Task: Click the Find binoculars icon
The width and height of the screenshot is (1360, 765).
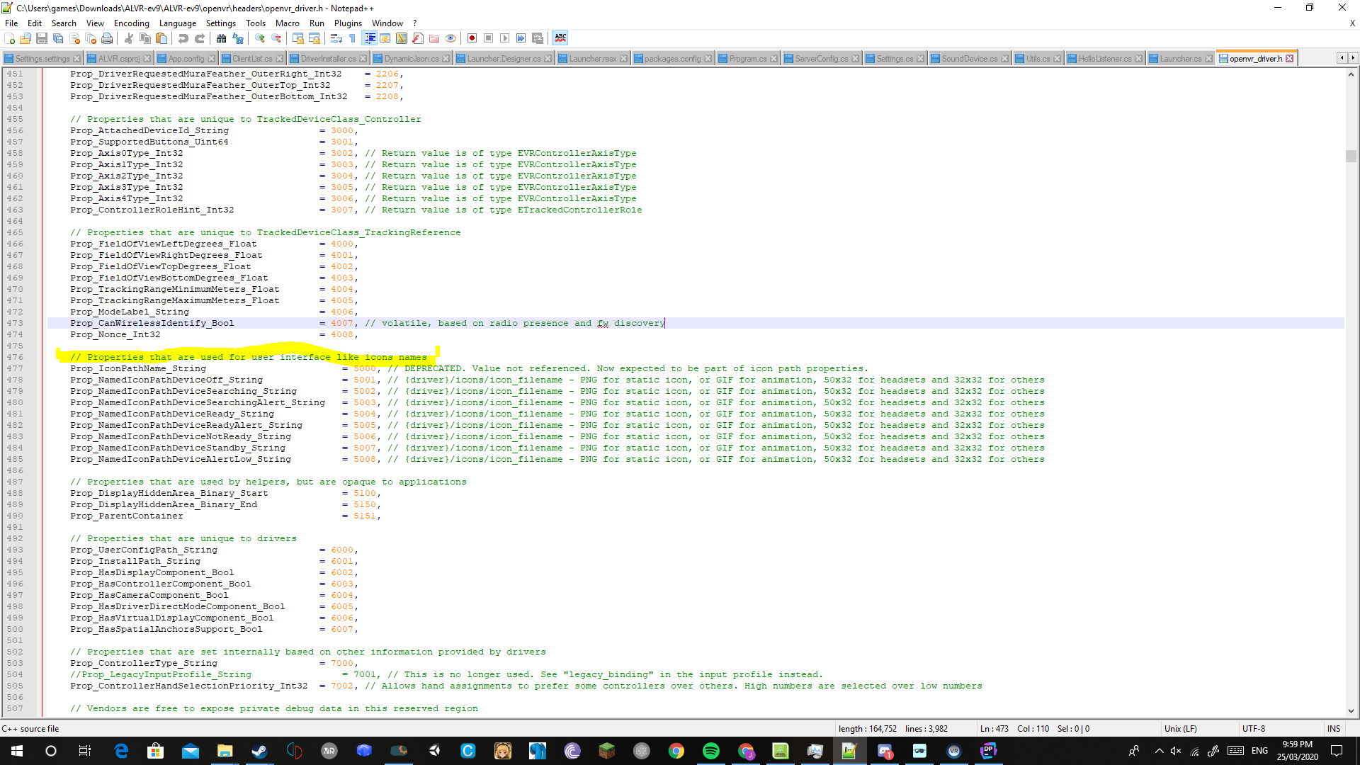Action: click(222, 38)
